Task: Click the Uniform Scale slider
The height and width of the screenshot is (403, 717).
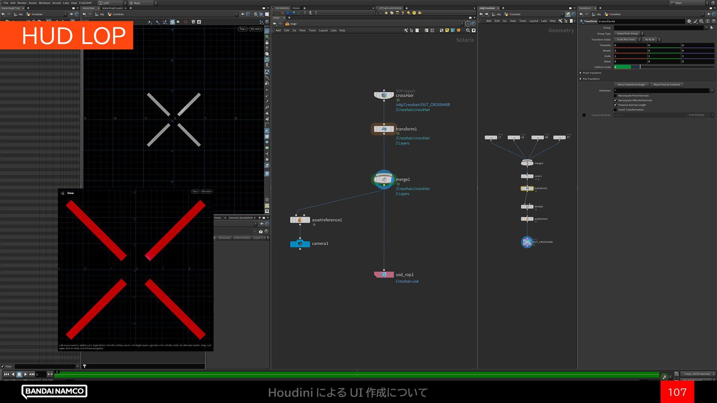Action: coord(672,67)
